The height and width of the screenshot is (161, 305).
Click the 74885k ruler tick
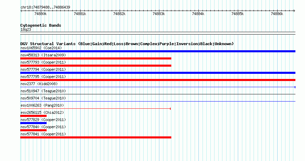click(x=238, y=14)
